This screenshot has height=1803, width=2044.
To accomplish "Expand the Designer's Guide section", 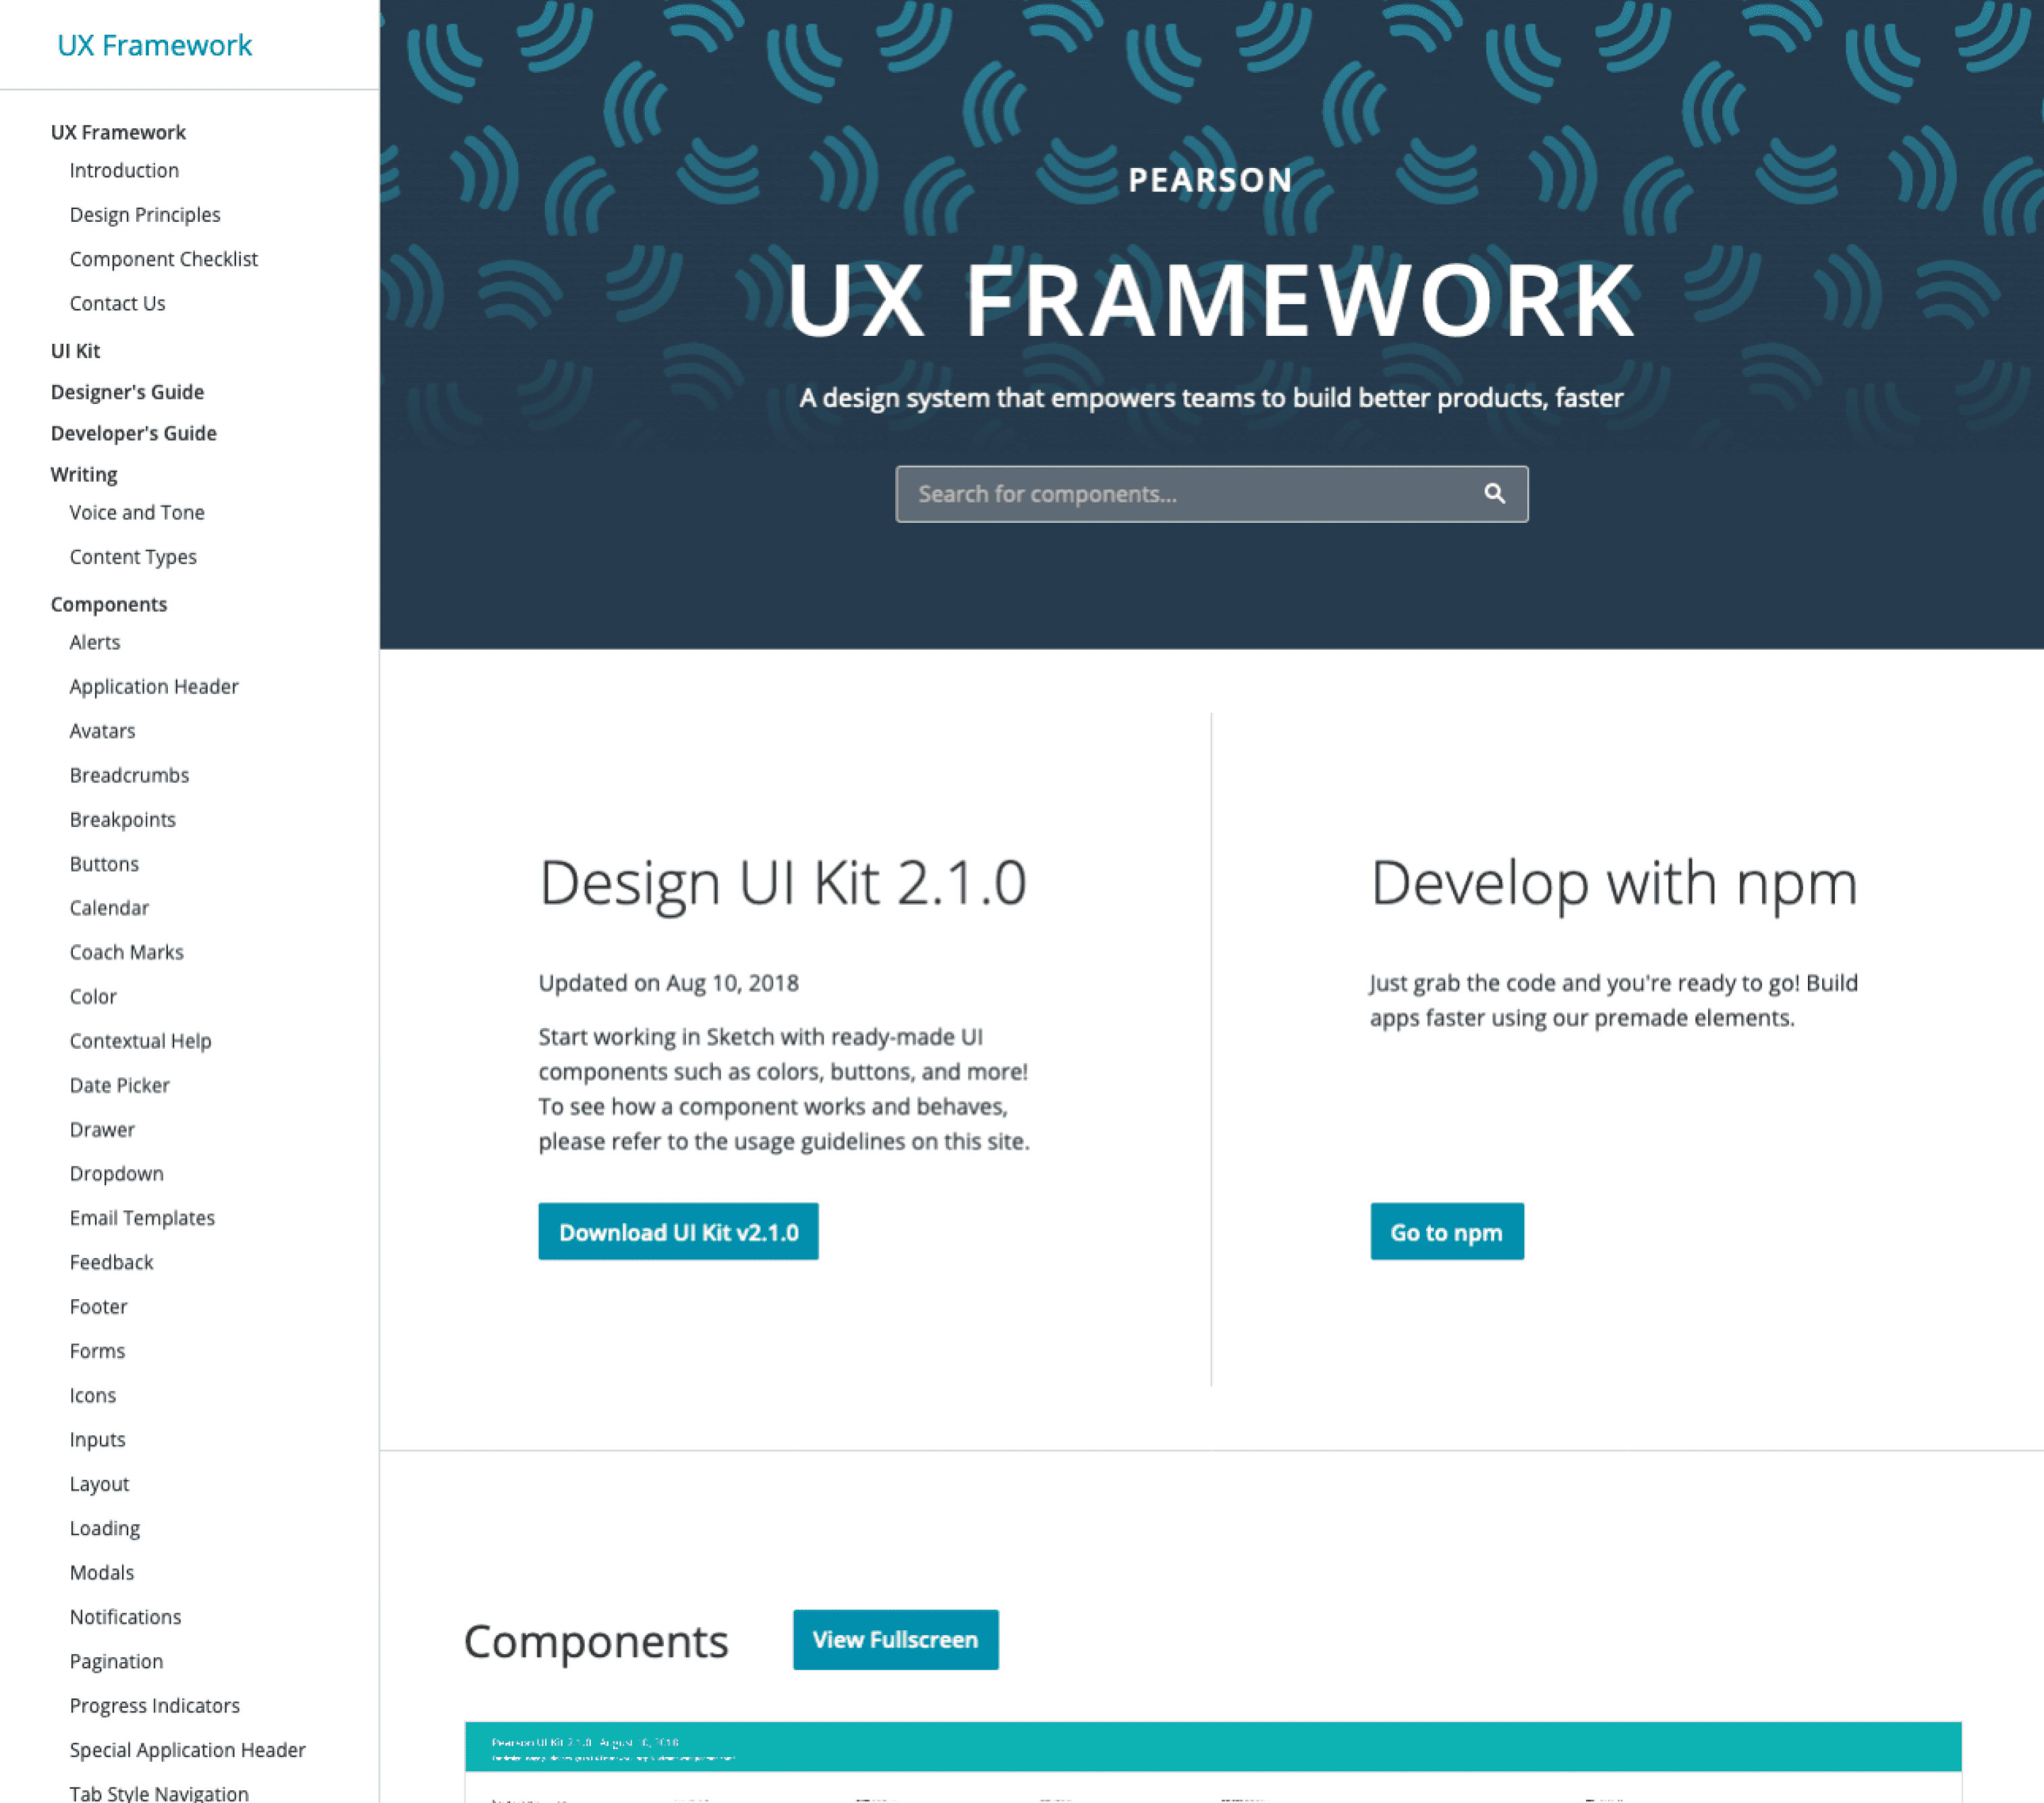I will 127,392.
